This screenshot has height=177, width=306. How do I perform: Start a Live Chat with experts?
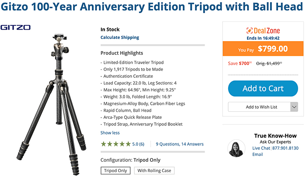point(261,149)
